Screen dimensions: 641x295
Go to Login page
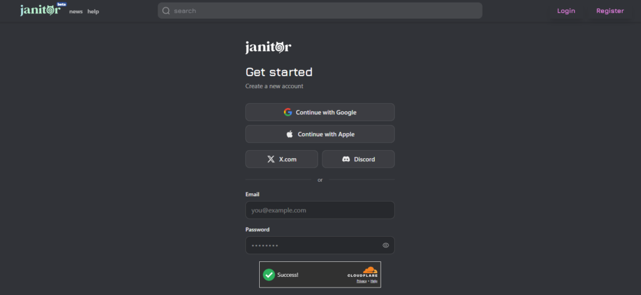coord(566,11)
